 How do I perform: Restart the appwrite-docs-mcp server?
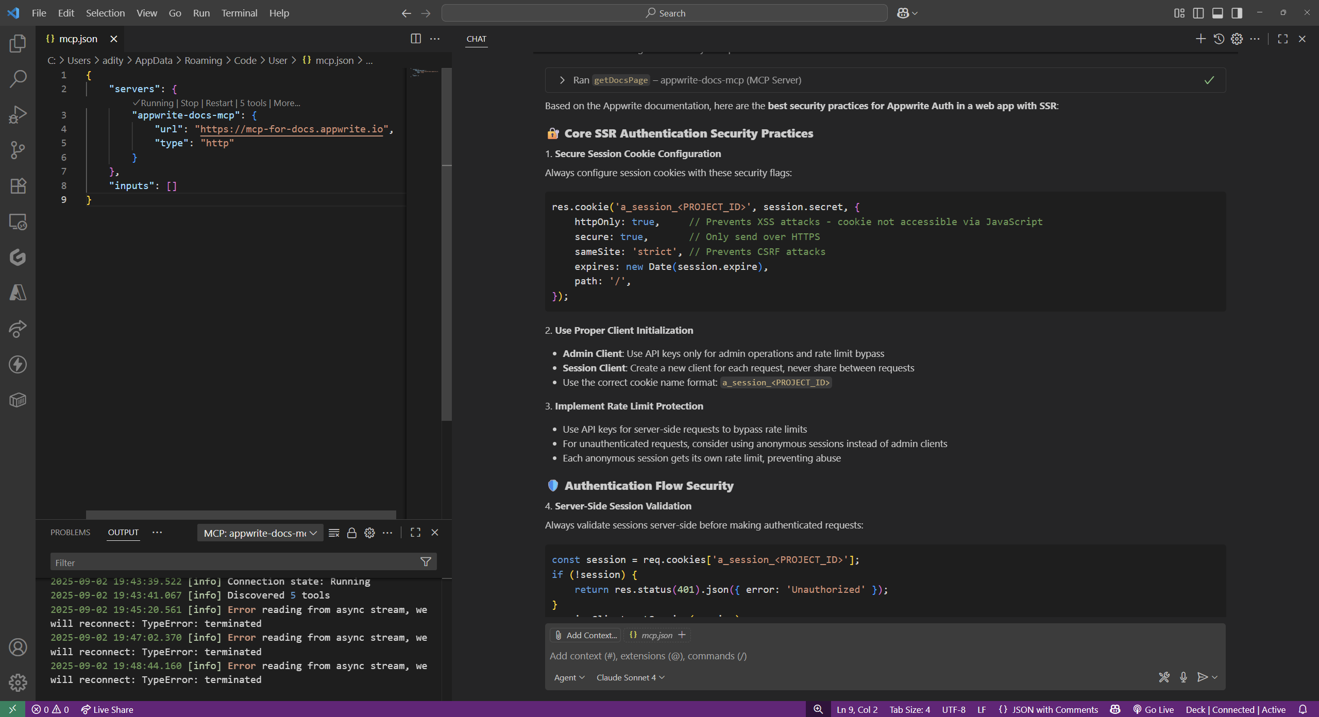(219, 103)
